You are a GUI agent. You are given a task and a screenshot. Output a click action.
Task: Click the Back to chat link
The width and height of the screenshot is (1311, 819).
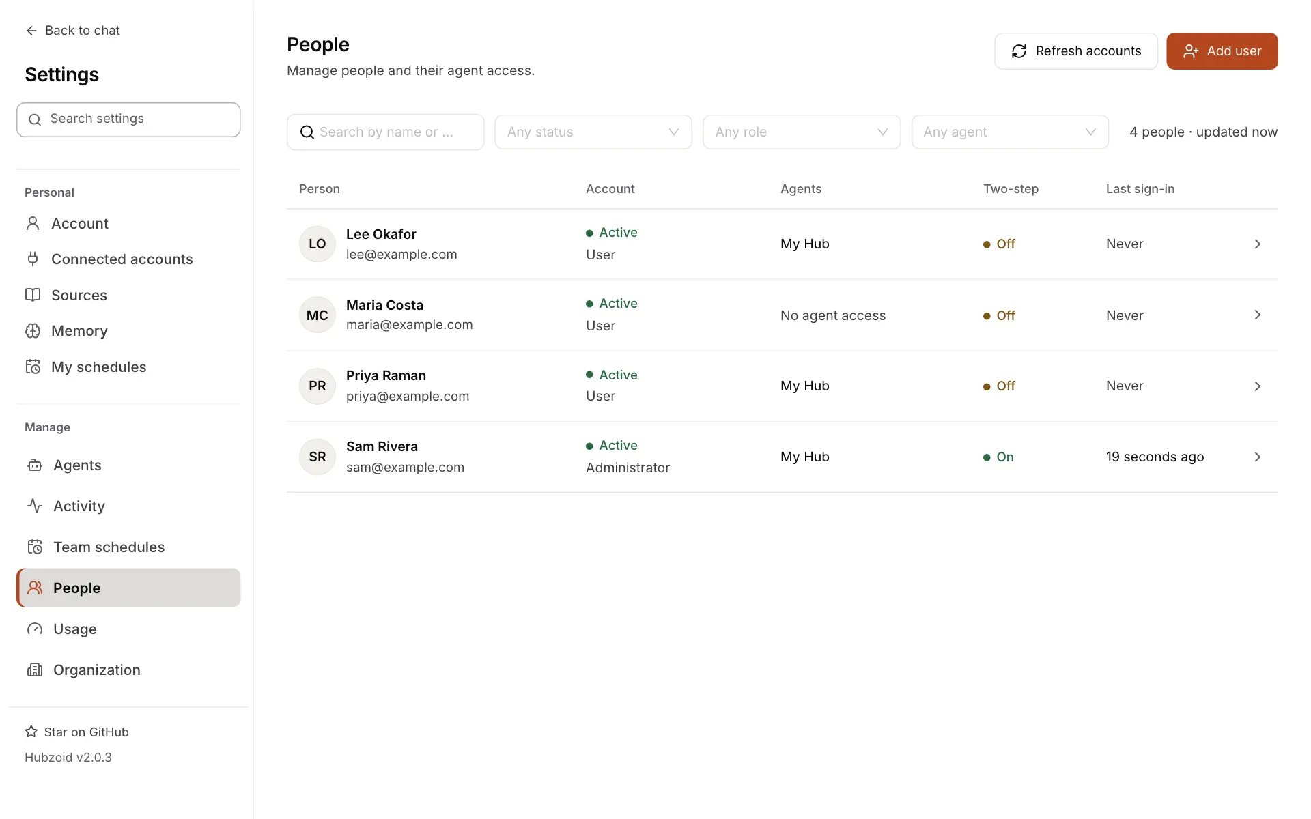[x=73, y=31]
